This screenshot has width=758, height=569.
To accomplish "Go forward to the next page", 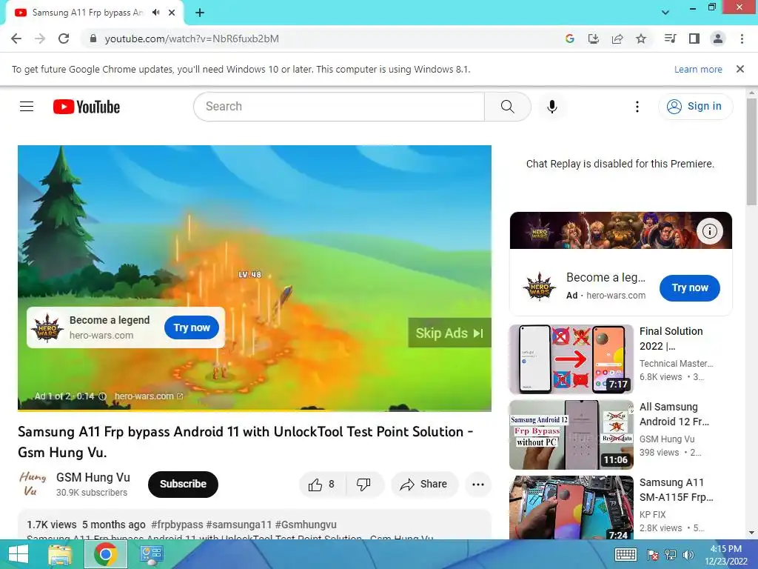I will 40,39.
